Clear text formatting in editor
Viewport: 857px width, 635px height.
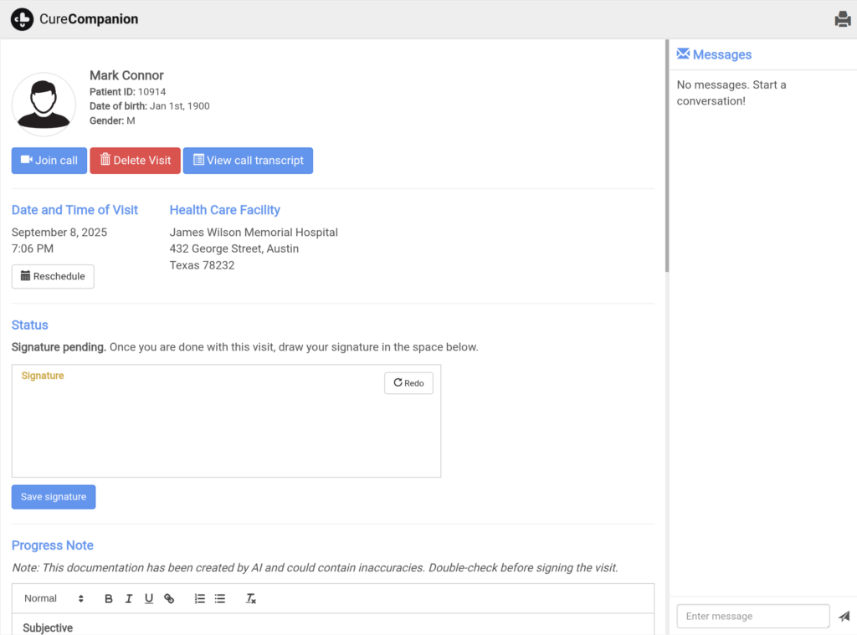click(x=250, y=599)
